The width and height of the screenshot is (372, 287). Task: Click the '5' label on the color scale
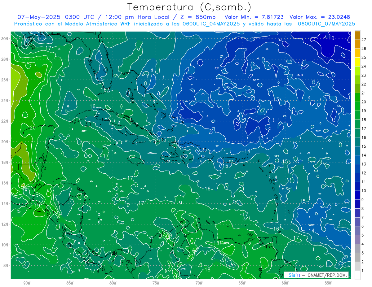363,235
